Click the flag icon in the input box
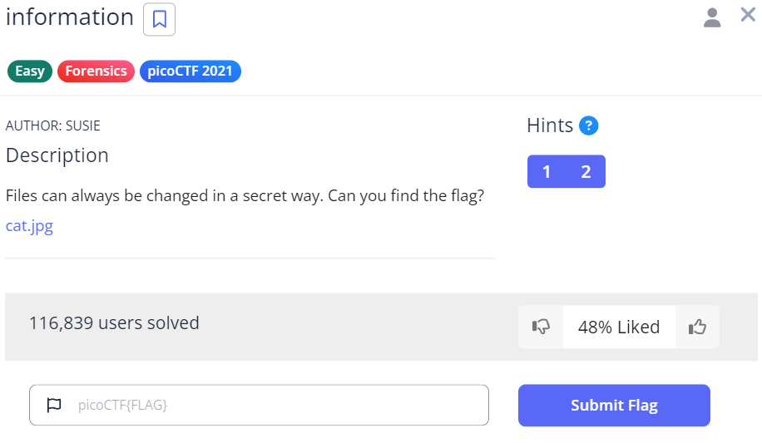The width and height of the screenshot is (762, 443). click(54, 406)
